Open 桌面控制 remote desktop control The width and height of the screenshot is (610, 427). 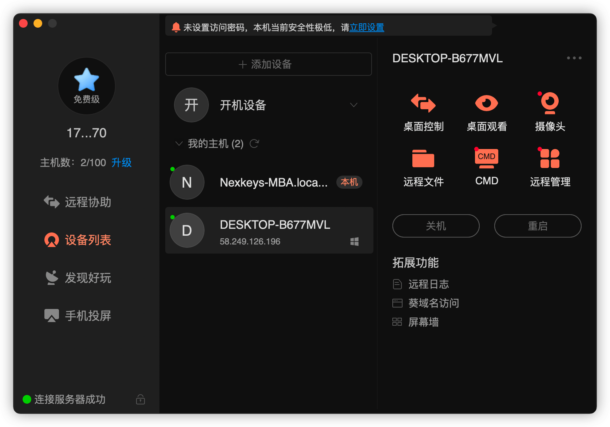pyautogui.click(x=423, y=113)
